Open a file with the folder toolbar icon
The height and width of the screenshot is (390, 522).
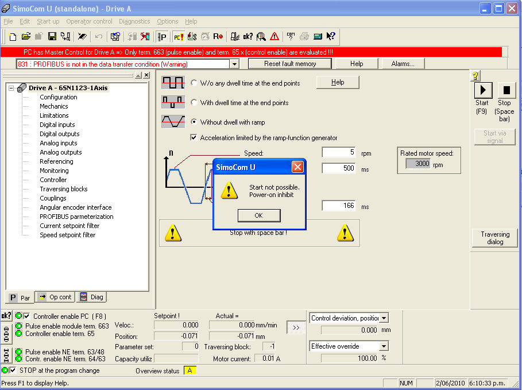tap(26, 36)
